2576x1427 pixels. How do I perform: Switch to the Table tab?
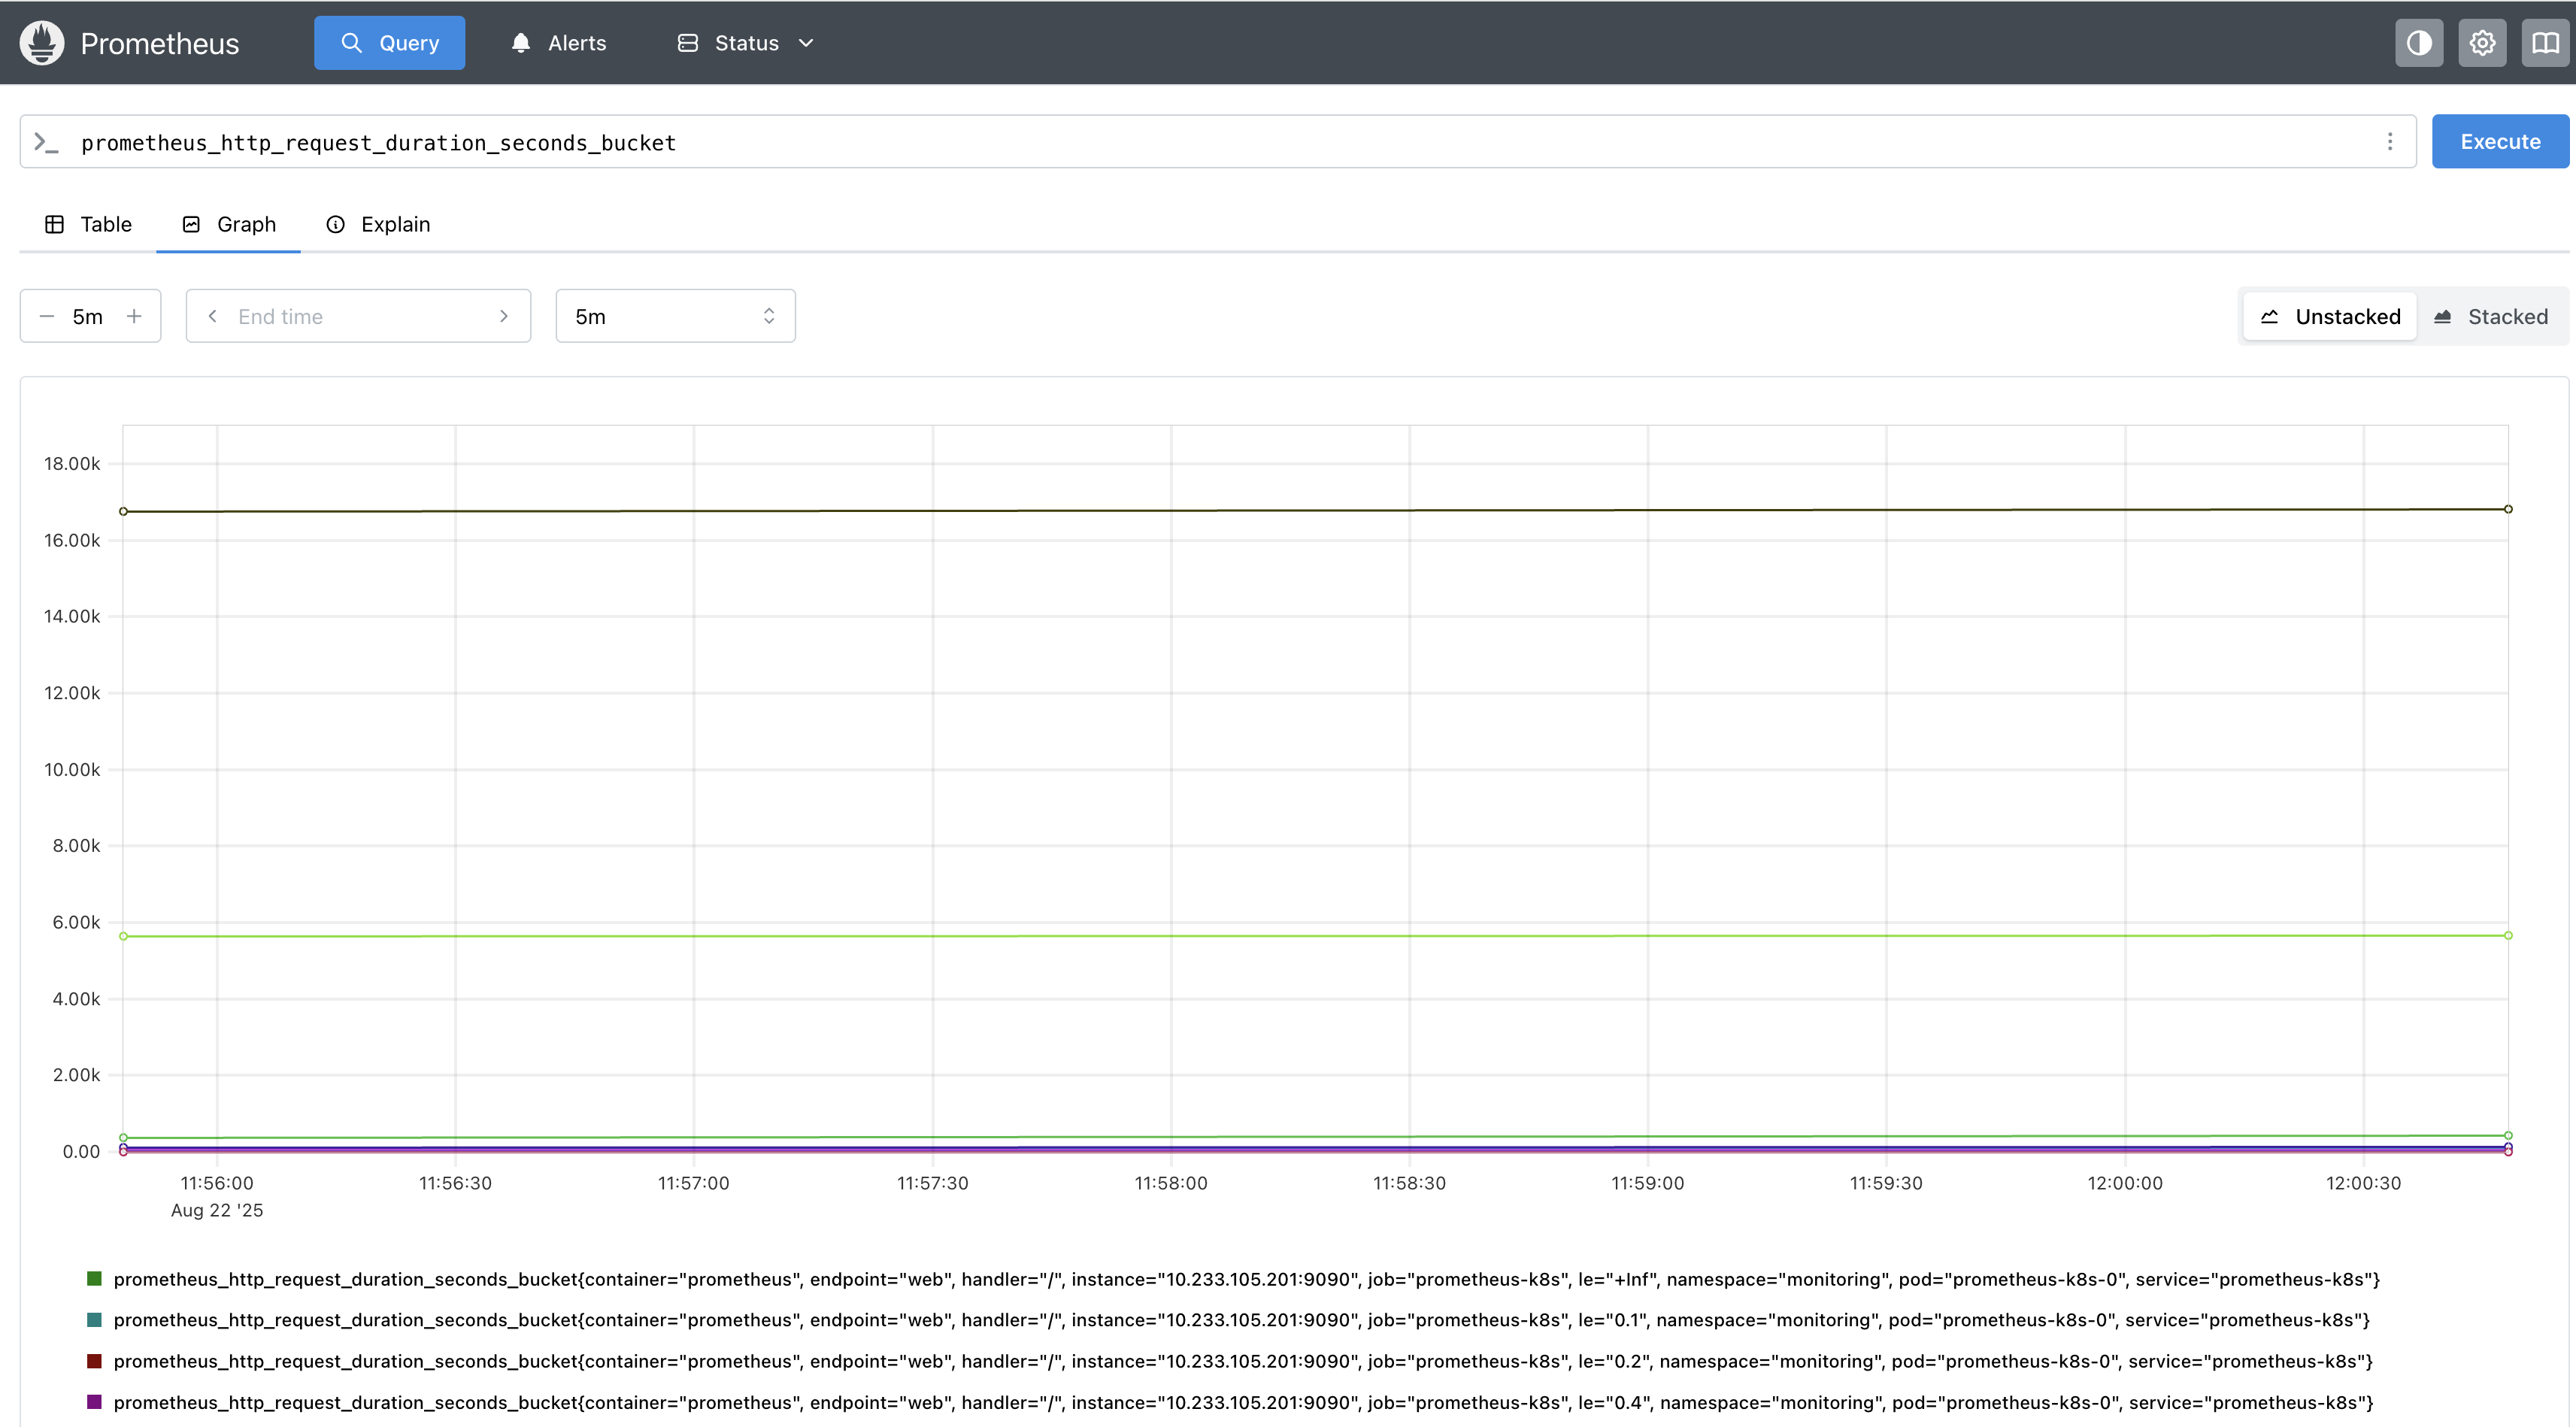89,224
